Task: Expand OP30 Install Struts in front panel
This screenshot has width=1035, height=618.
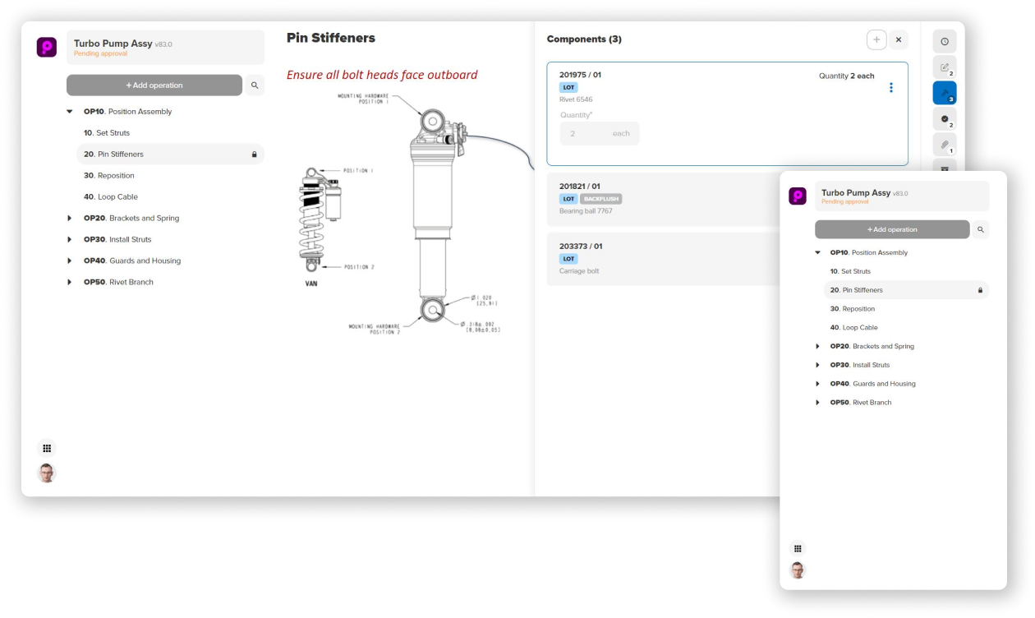Action: point(817,365)
